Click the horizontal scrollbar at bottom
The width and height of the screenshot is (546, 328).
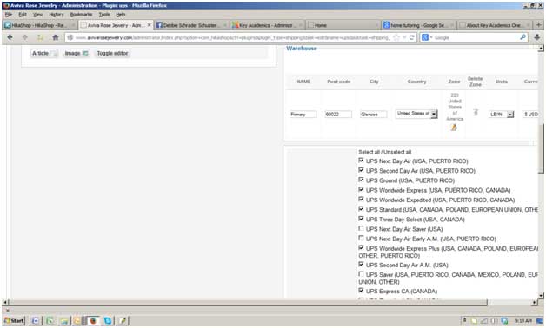click(x=248, y=303)
